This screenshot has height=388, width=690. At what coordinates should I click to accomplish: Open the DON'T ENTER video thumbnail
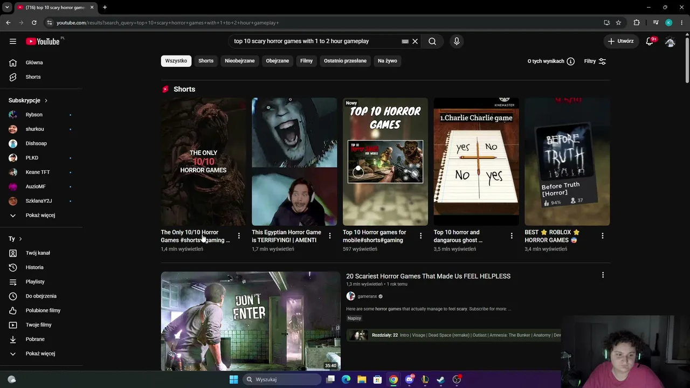pos(251,321)
